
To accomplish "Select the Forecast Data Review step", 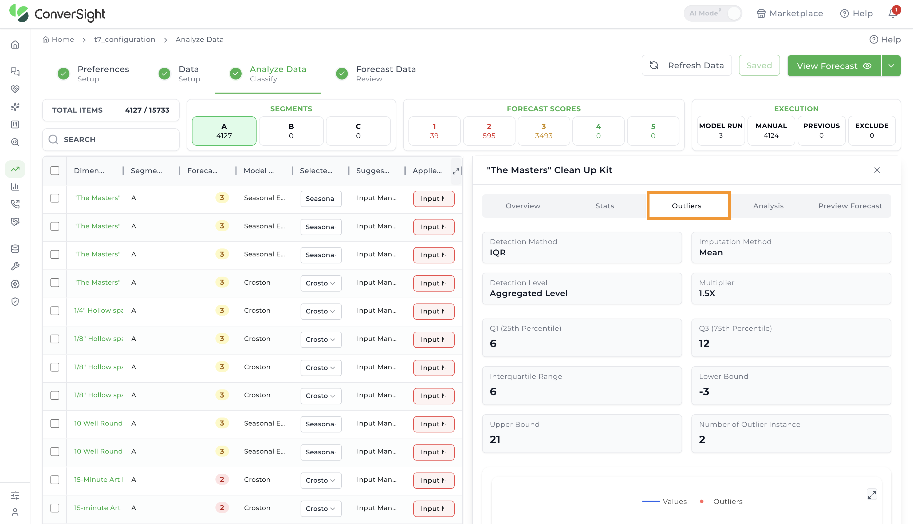I will coord(376,73).
